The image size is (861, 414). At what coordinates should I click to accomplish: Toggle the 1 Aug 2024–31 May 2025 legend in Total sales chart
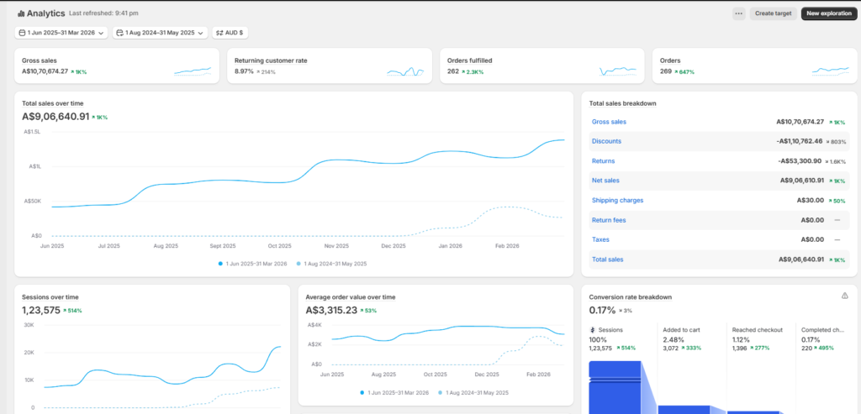click(x=331, y=264)
